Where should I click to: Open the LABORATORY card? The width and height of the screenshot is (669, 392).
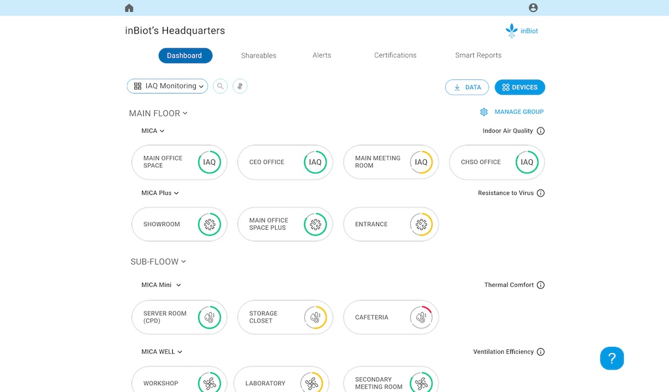pos(282,380)
